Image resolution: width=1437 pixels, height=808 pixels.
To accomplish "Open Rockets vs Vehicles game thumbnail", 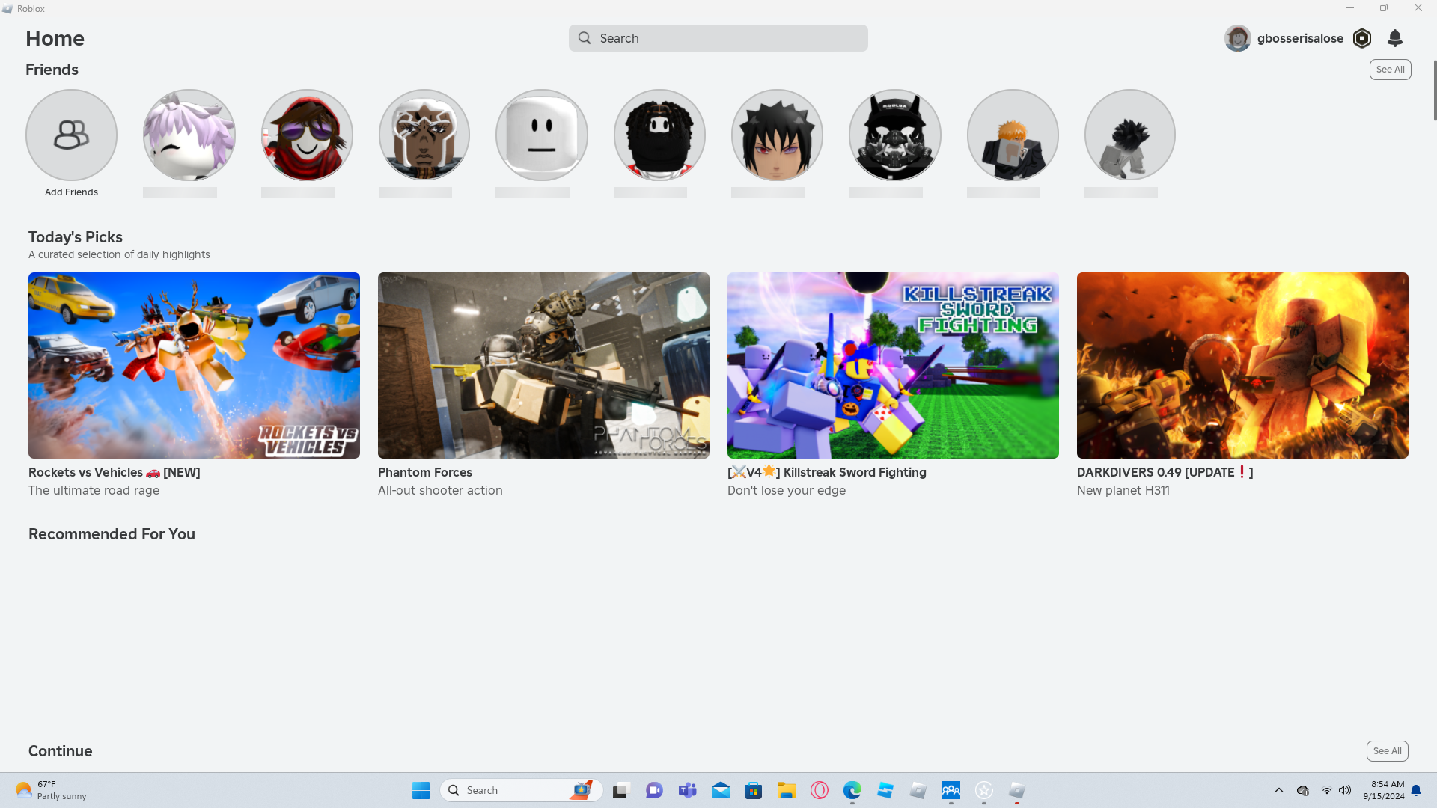I will [x=194, y=365].
